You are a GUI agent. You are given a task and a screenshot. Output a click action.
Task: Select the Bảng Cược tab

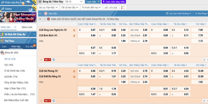[27, 27]
